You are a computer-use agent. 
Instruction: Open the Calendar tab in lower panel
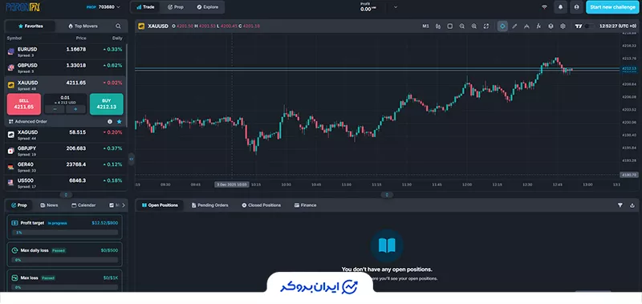(83, 205)
